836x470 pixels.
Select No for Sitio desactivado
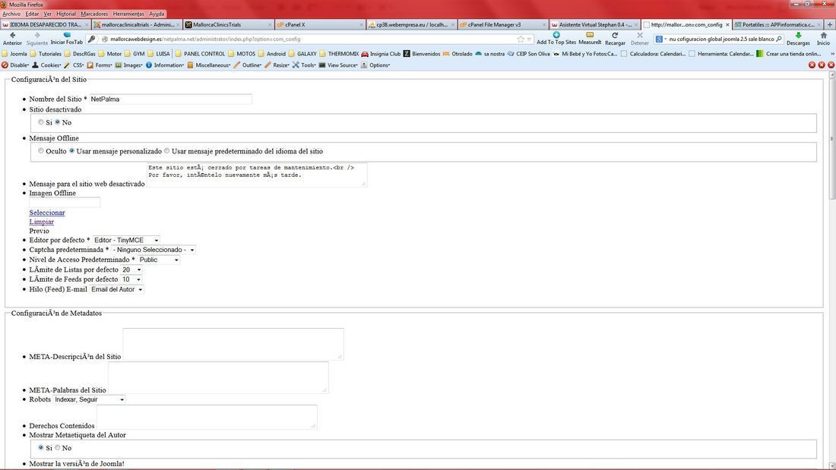click(58, 122)
